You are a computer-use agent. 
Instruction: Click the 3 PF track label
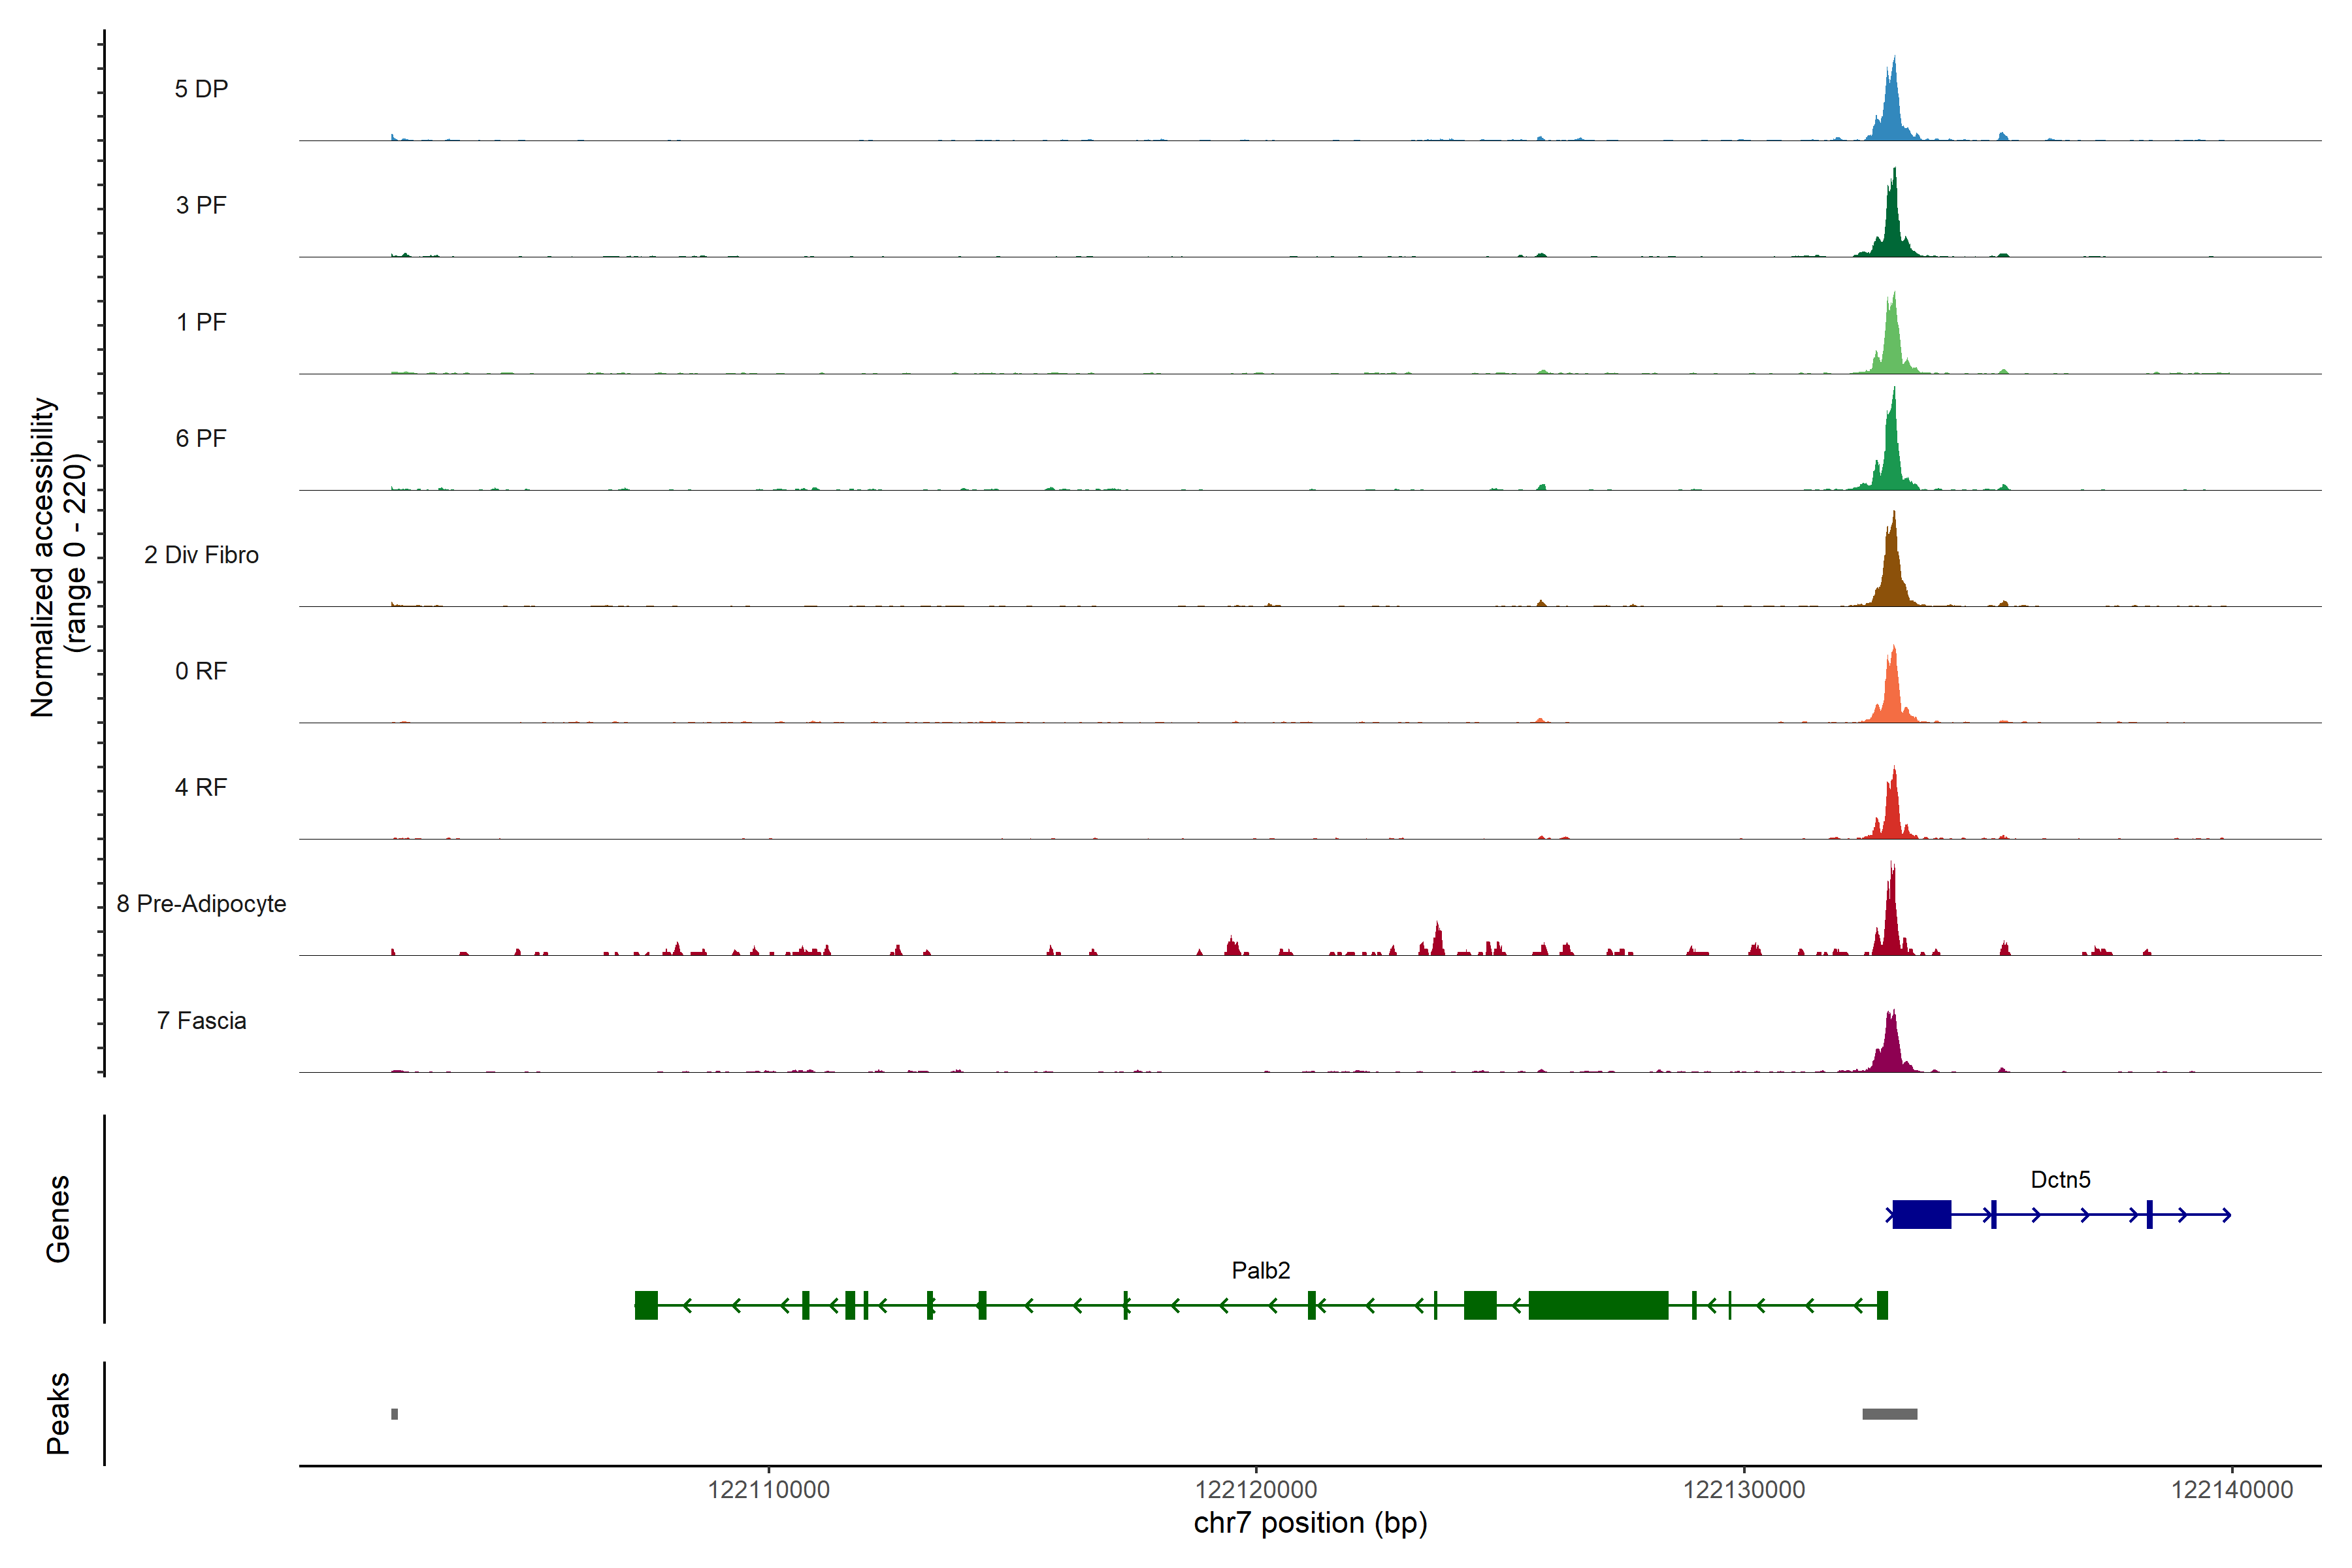(x=201, y=205)
